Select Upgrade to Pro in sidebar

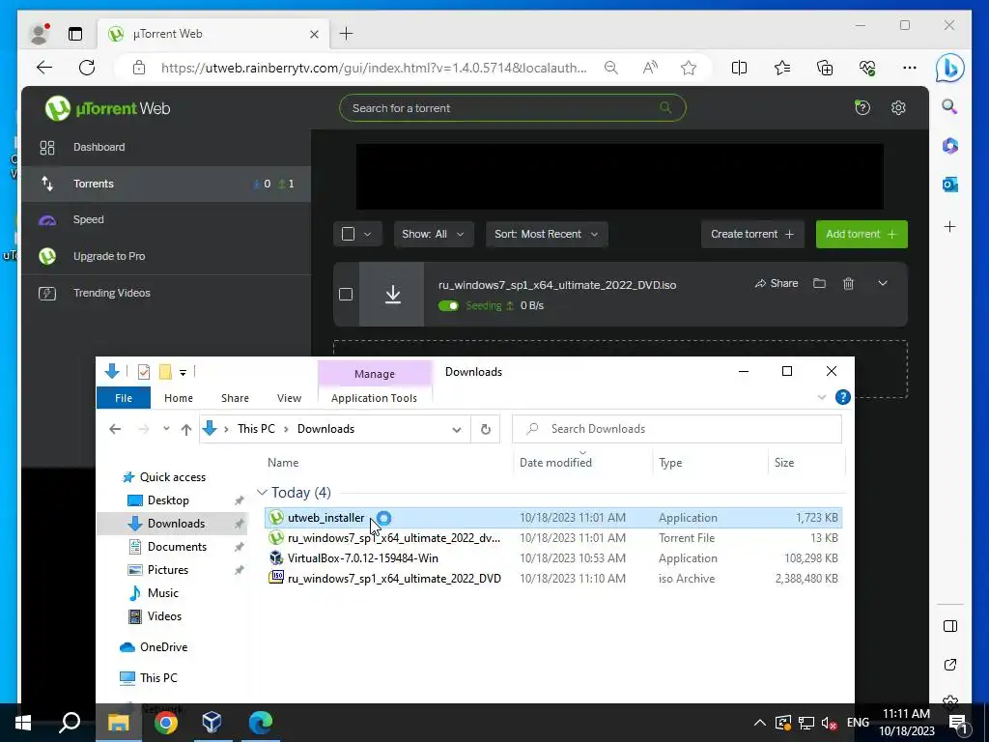click(x=109, y=256)
